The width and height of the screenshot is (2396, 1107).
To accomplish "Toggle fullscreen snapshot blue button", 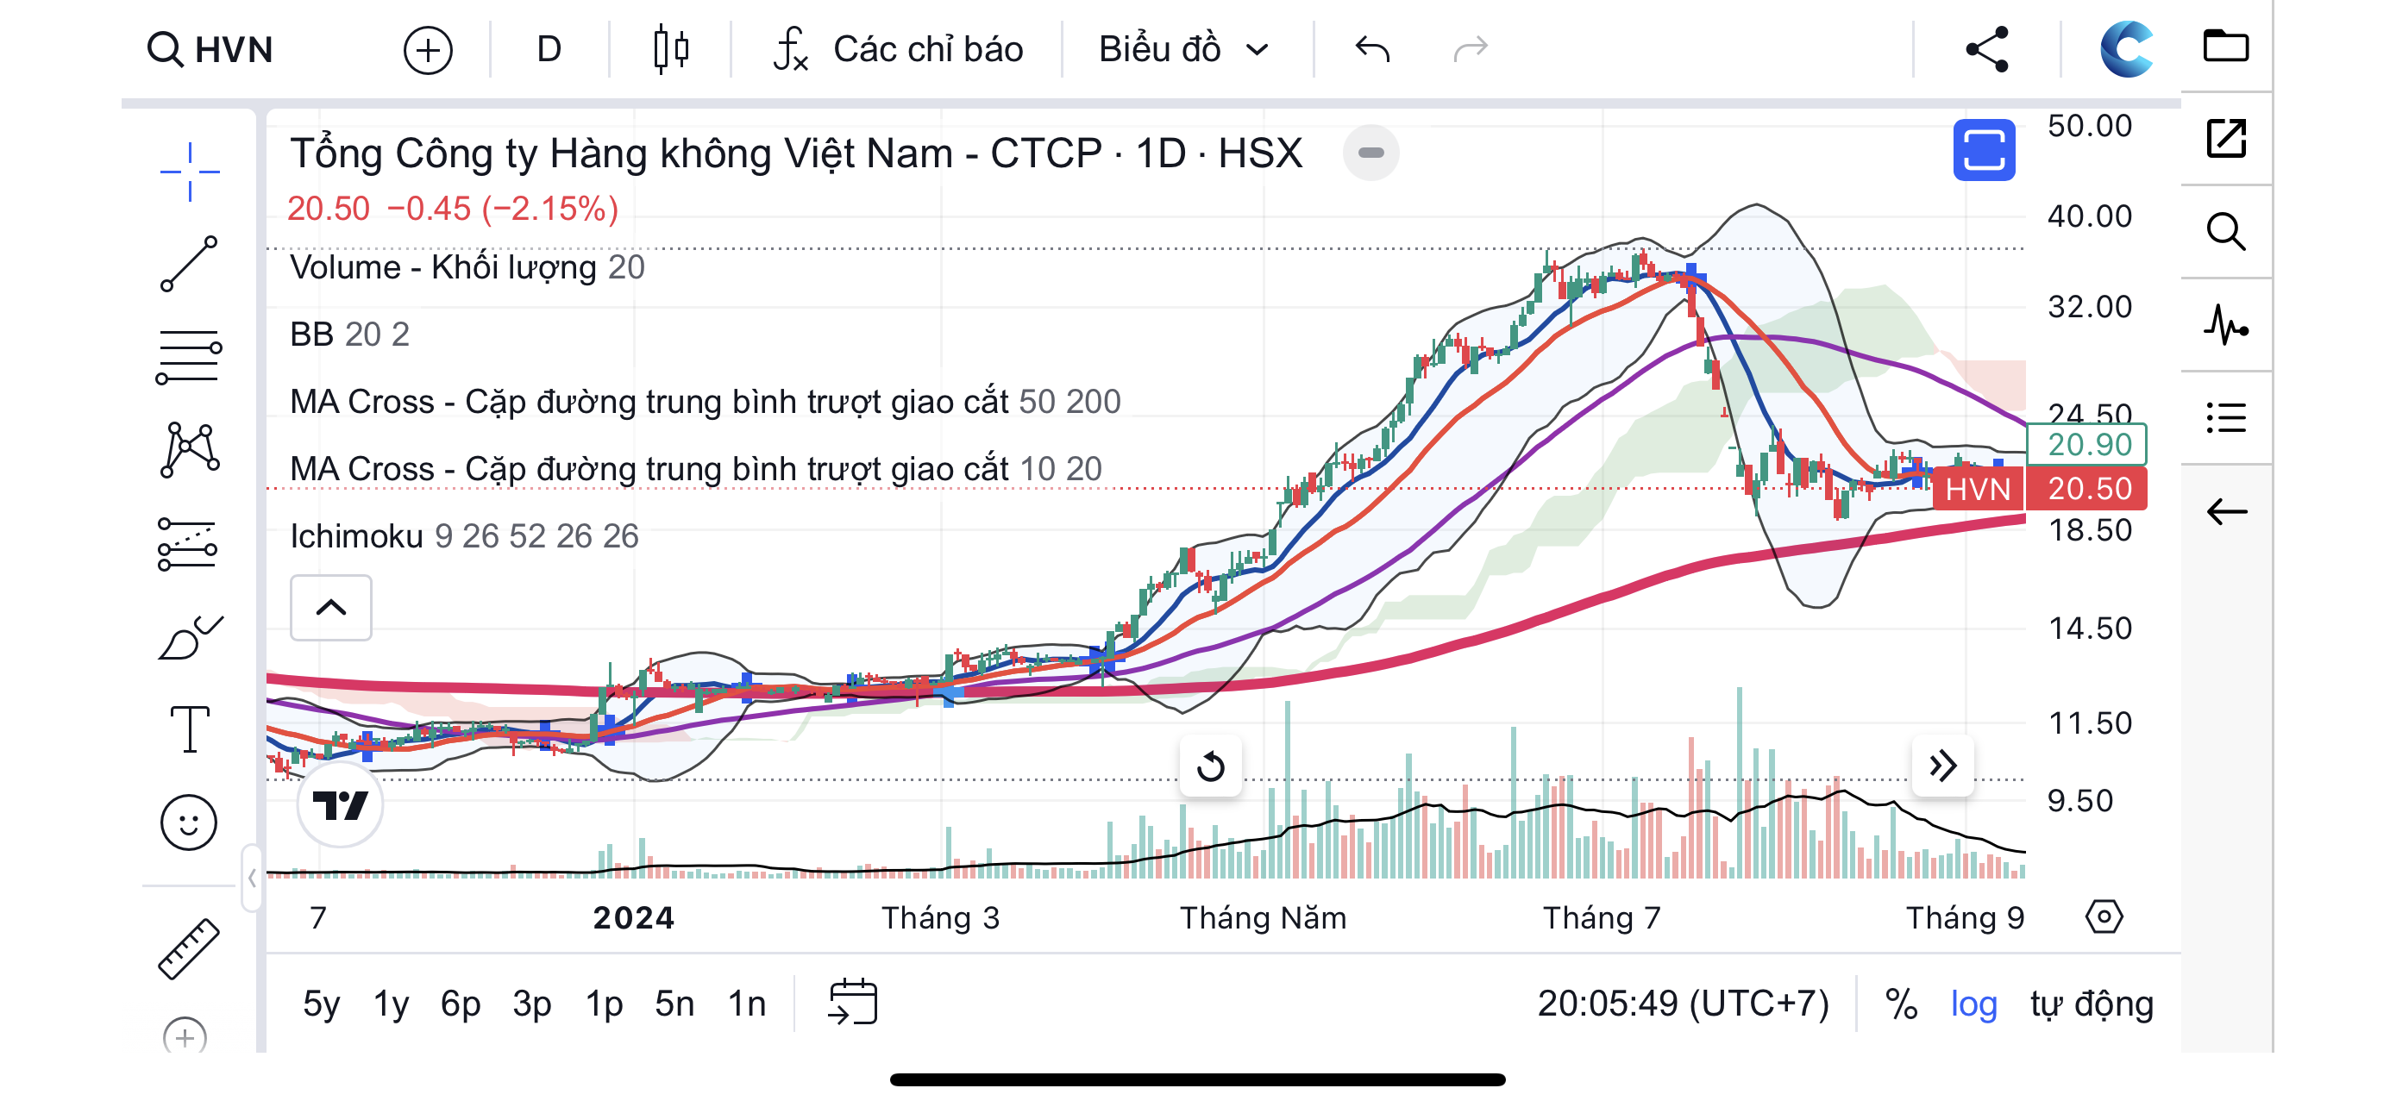I will pyautogui.click(x=1984, y=150).
